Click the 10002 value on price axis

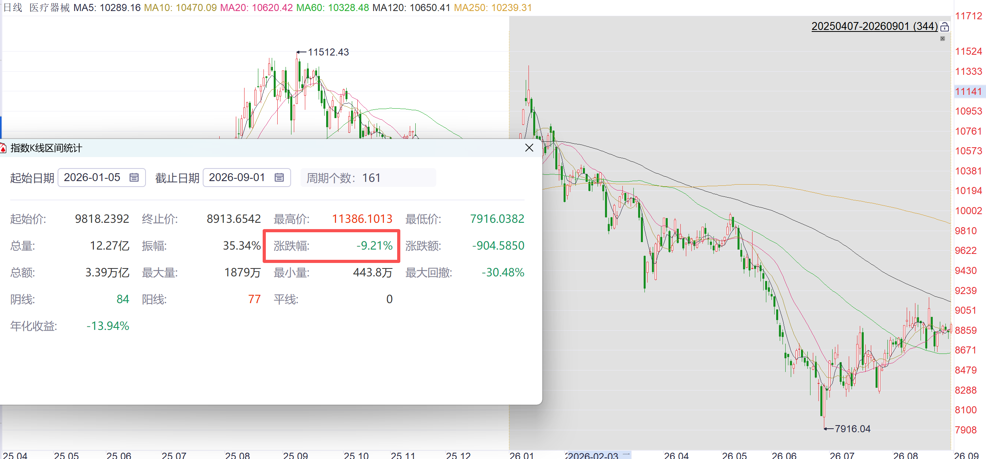(968, 211)
